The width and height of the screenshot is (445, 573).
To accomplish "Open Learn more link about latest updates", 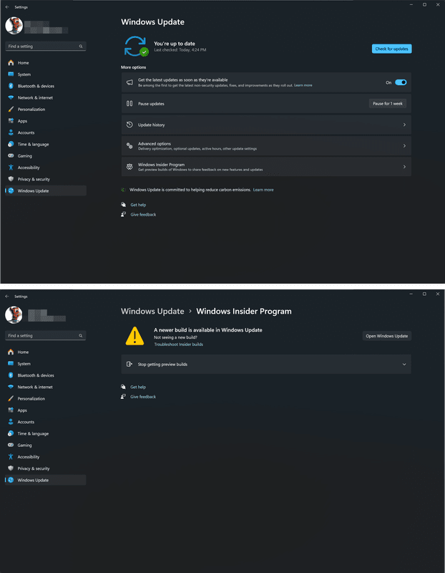I will (x=303, y=85).
